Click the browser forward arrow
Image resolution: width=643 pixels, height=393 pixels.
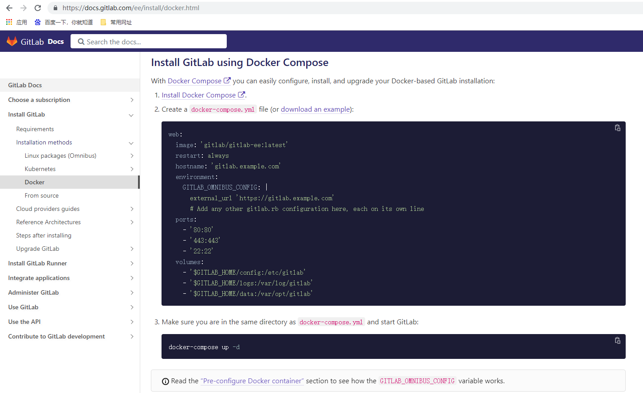coord(24,8)
